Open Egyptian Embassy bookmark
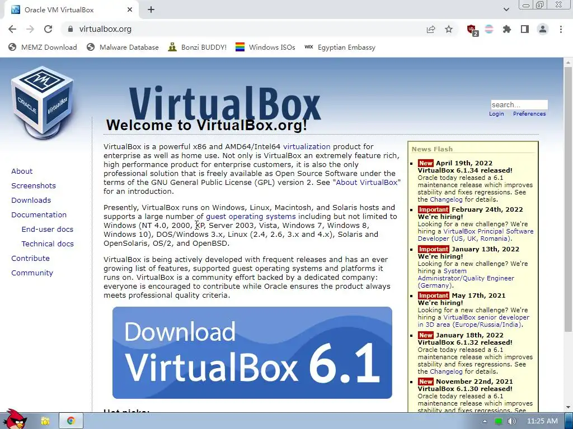 (x=340, y=47)
